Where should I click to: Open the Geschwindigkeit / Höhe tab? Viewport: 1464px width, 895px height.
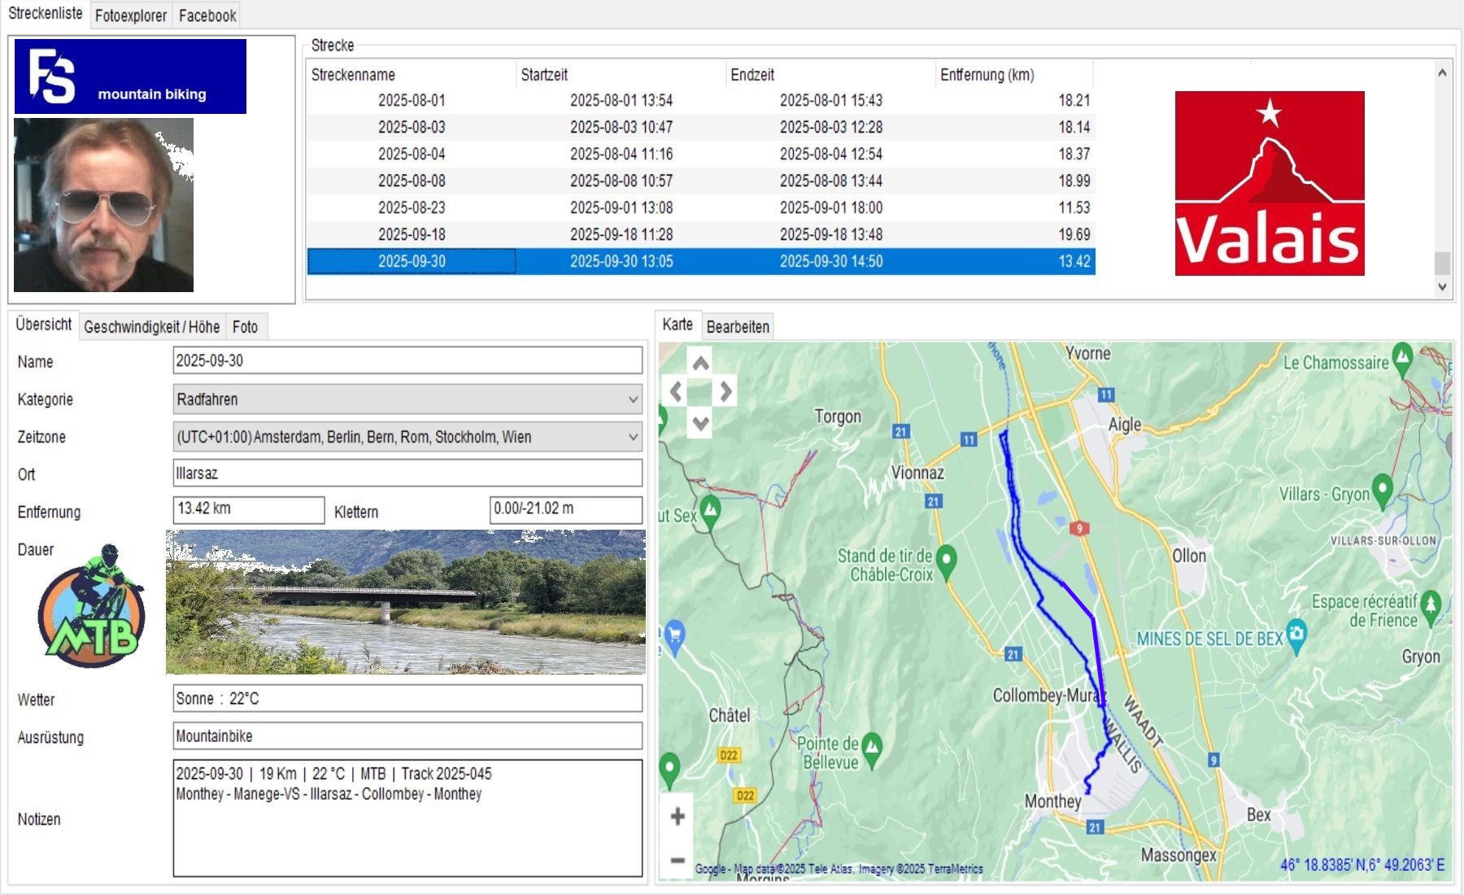point(151,327)
